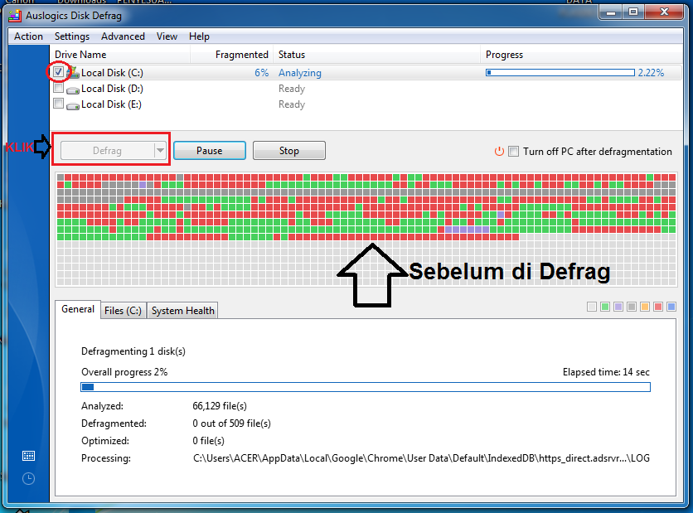Click the Local Disk (E:) drive icon
Screen dimensions: 693x513
(73, 105)
